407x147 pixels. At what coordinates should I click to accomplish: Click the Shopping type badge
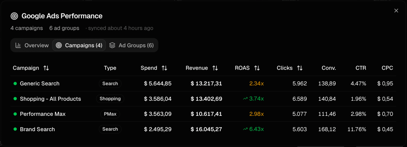110,99
